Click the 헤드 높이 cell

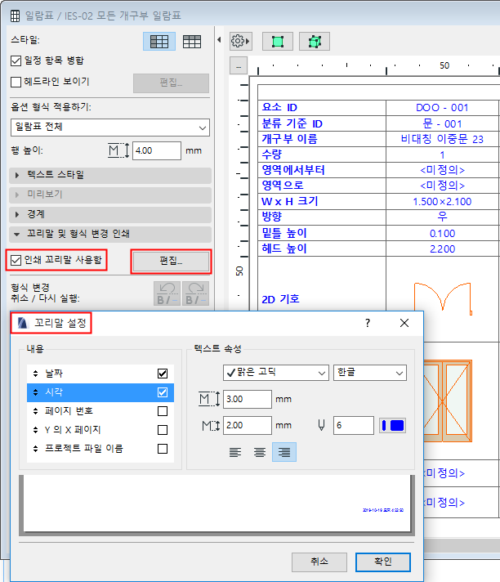tap(322, 248)
